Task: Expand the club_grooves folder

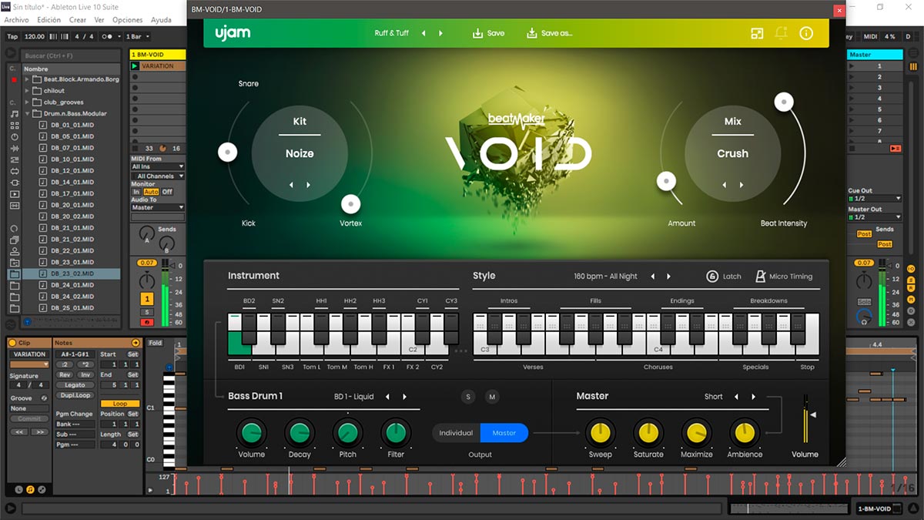Action: (x=27, y=102)
